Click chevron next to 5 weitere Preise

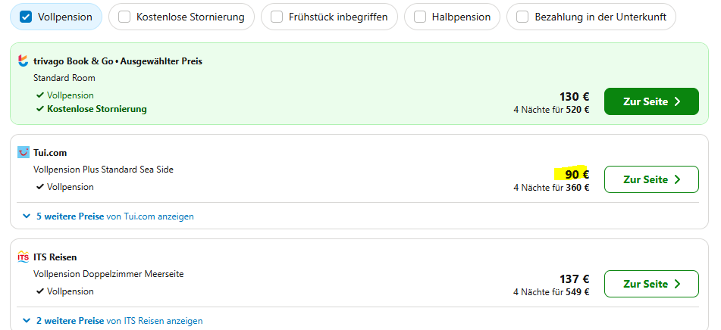pos(27,216)
